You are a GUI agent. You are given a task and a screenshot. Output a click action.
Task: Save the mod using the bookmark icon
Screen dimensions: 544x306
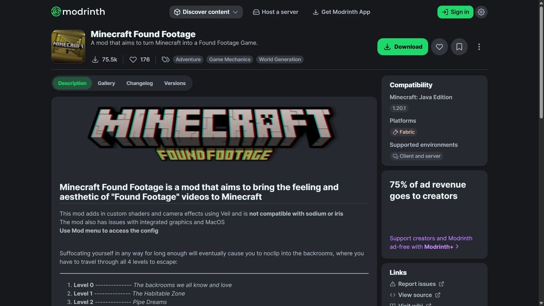coord(459,46)
